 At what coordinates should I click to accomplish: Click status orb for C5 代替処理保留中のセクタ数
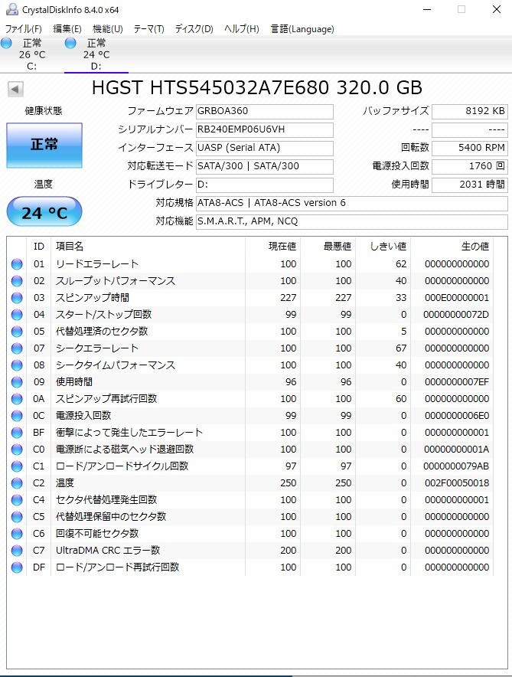pyautogui.click(x=17, y=517)
